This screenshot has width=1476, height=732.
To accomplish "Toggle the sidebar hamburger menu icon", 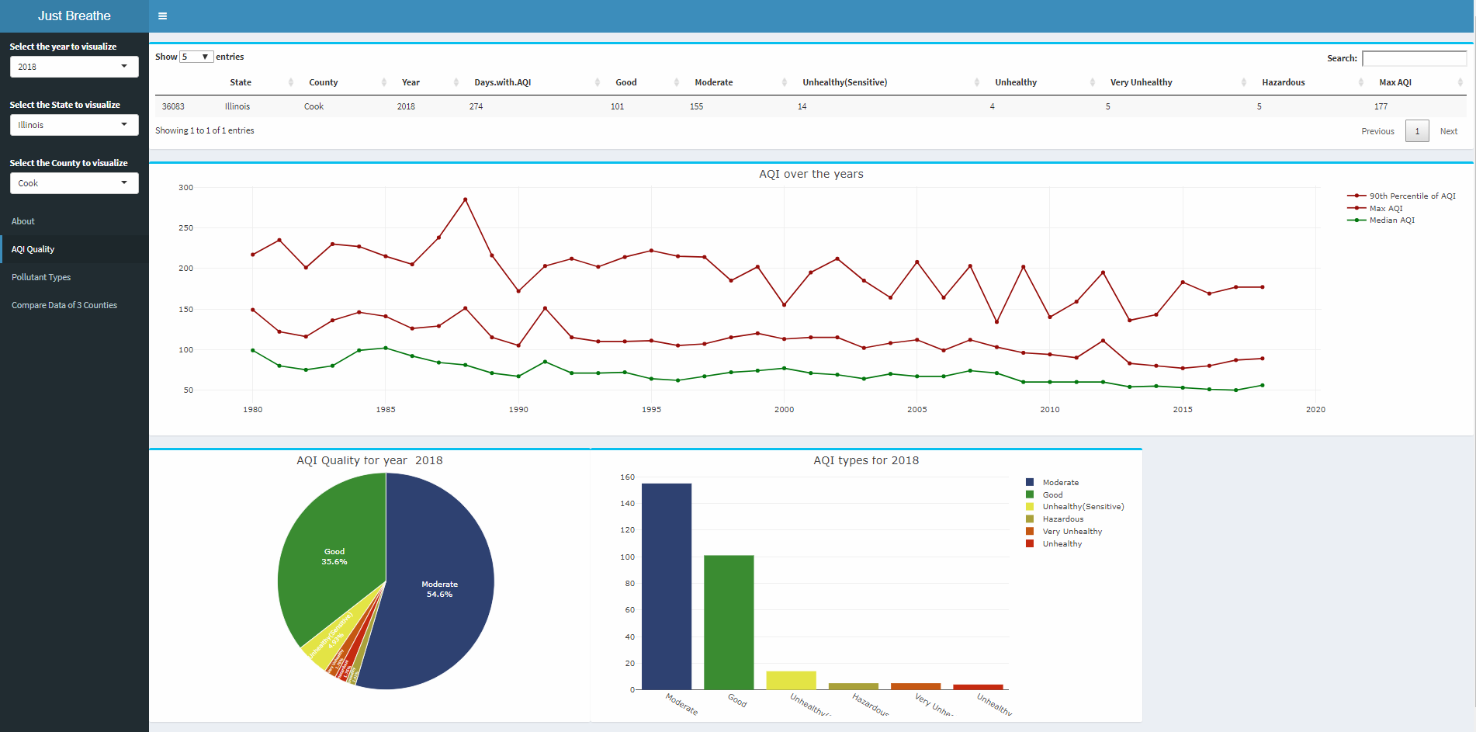I will (162, 16).
